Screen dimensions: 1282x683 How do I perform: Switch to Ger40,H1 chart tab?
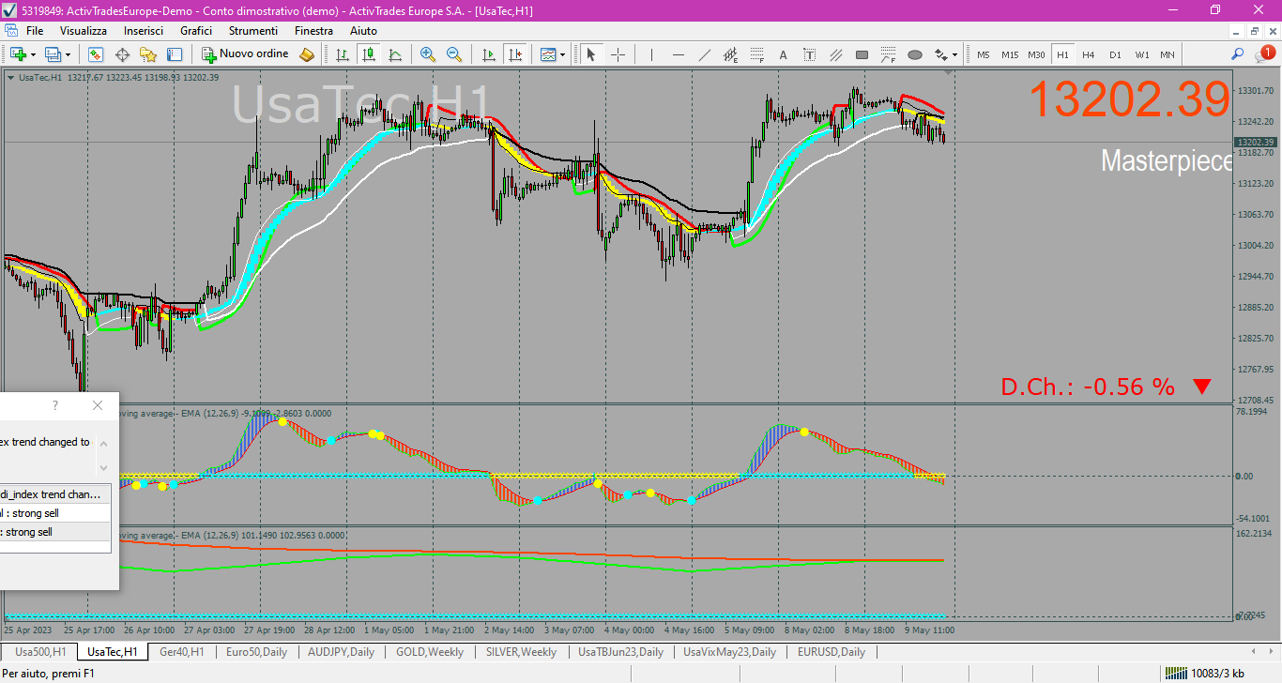coord(182,651)
